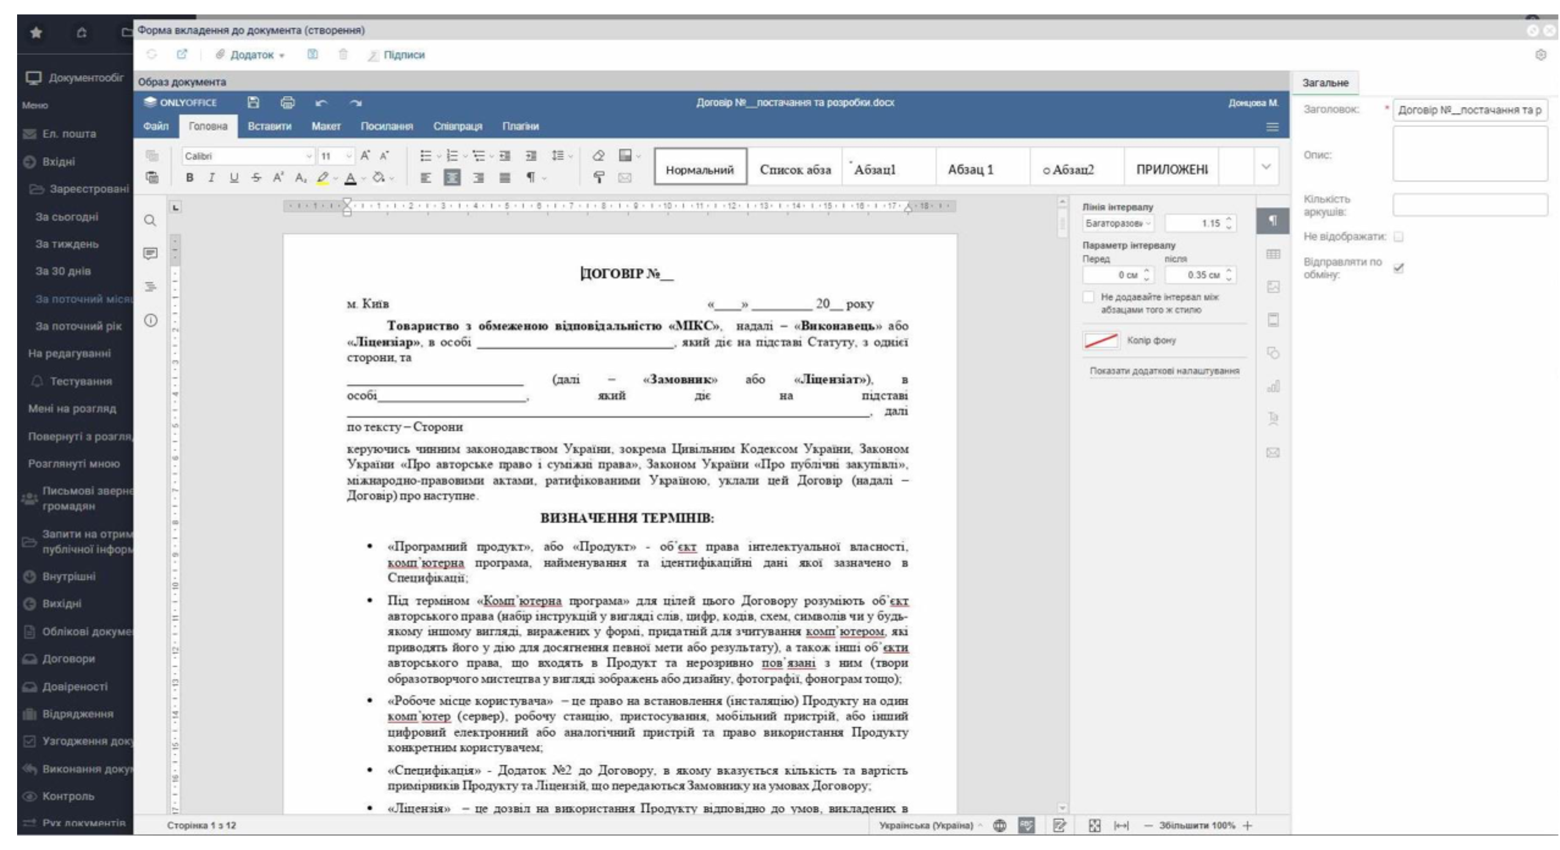Switch to the Вставити tab

coord(269,126)
